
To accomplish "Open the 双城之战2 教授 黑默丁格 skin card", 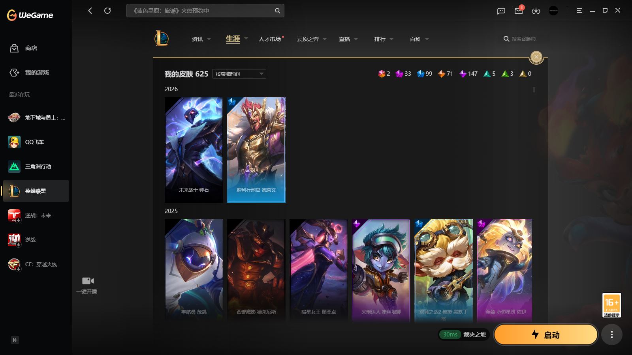I will click(444, 271).
